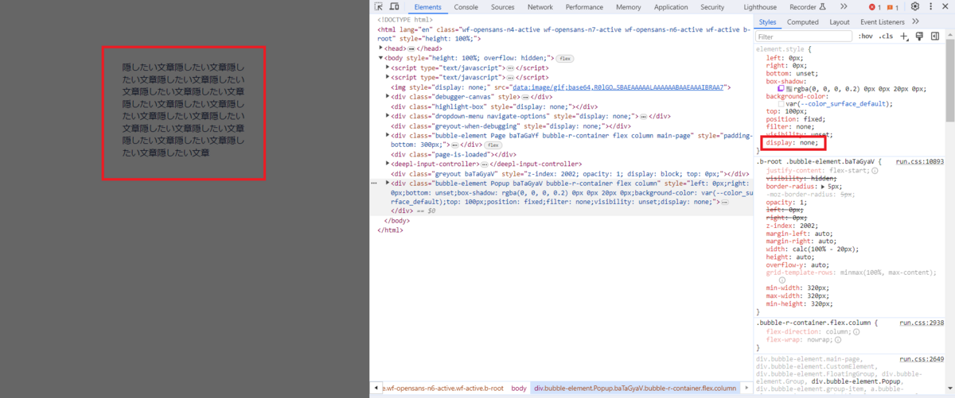Switch to the Console tab

point(466,7)
